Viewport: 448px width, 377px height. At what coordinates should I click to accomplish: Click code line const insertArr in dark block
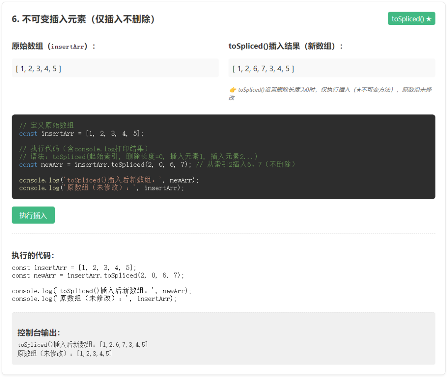pyautogui.click(x=81, y=134)
